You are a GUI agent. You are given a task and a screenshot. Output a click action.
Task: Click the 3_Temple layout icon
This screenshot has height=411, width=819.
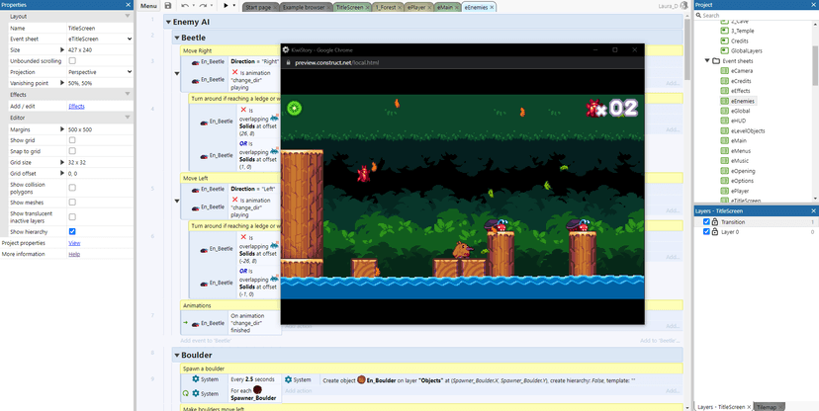coord(724,31)
